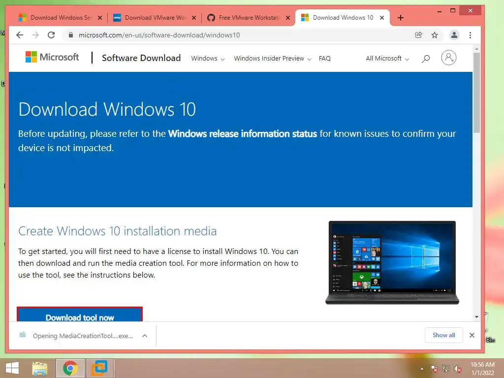Open the Chrome three-dot menu
504x378 pixels.
470,35
